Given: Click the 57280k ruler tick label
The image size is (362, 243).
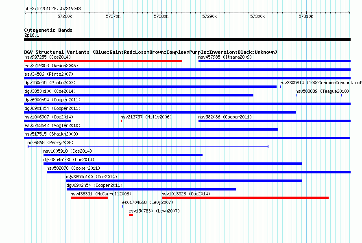Looking at the screenshot, I should pyautogui.click(x=161, y=16).
